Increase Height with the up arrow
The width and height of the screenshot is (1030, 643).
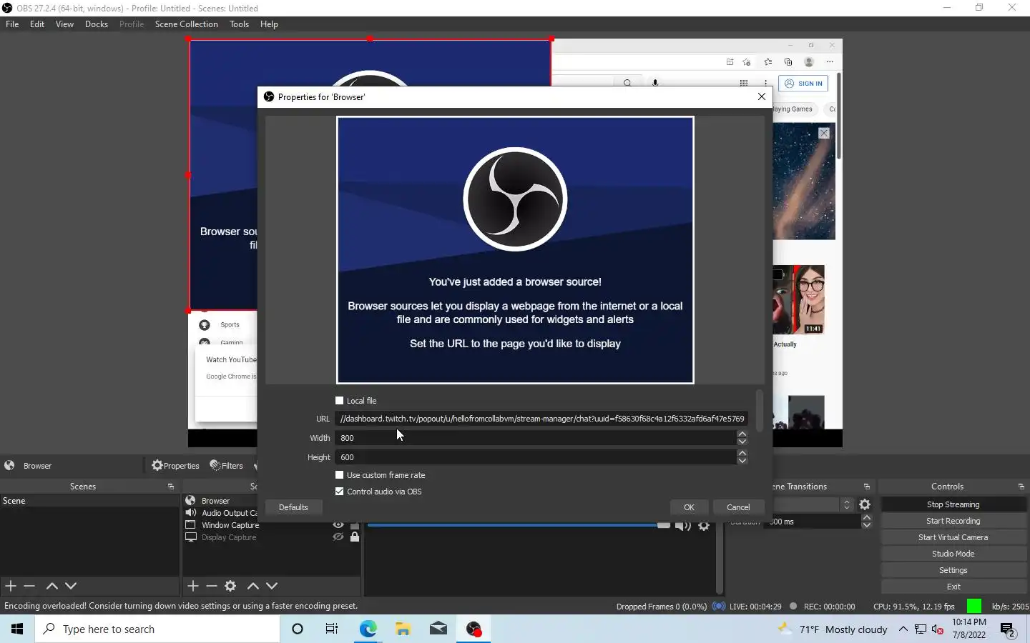742,453
